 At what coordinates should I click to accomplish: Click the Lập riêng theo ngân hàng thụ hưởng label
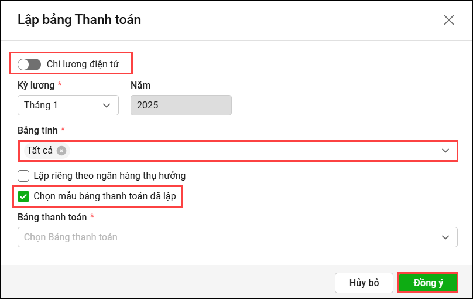click(x=109, y=175)
